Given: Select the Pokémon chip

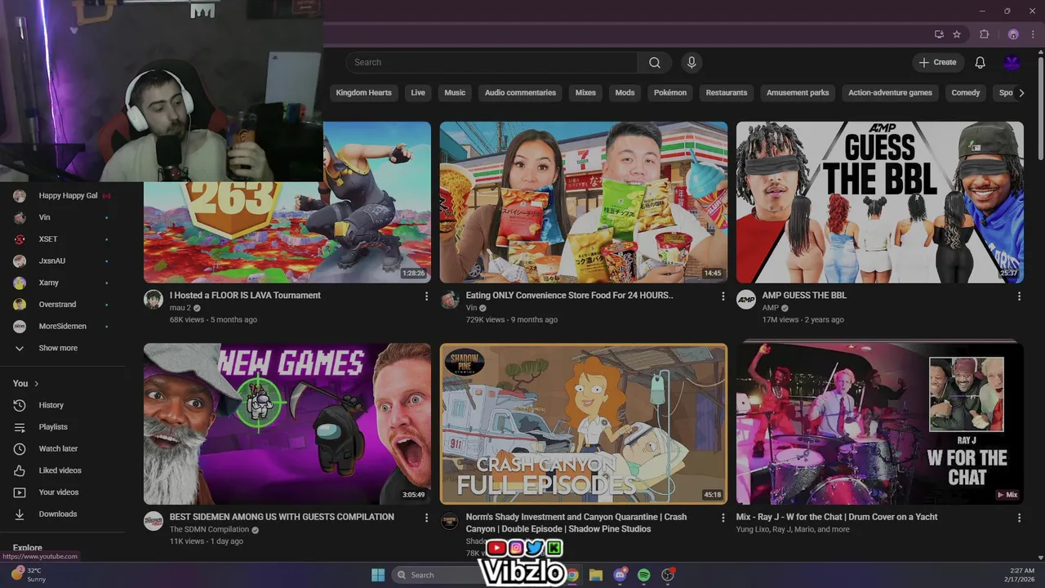Looking at the screenshot, I should (670, 93).
